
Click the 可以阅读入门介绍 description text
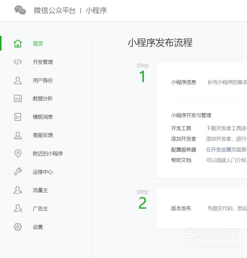pyautogui.click(x=226, y=160)
